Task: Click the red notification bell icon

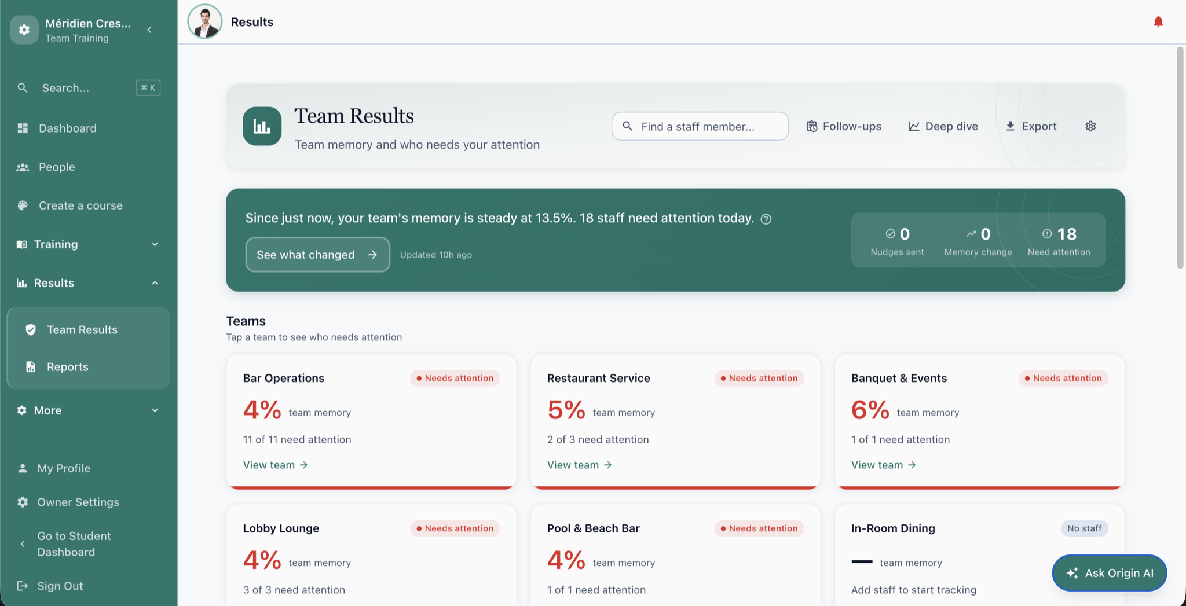Action: click(x=1158, y=22)
